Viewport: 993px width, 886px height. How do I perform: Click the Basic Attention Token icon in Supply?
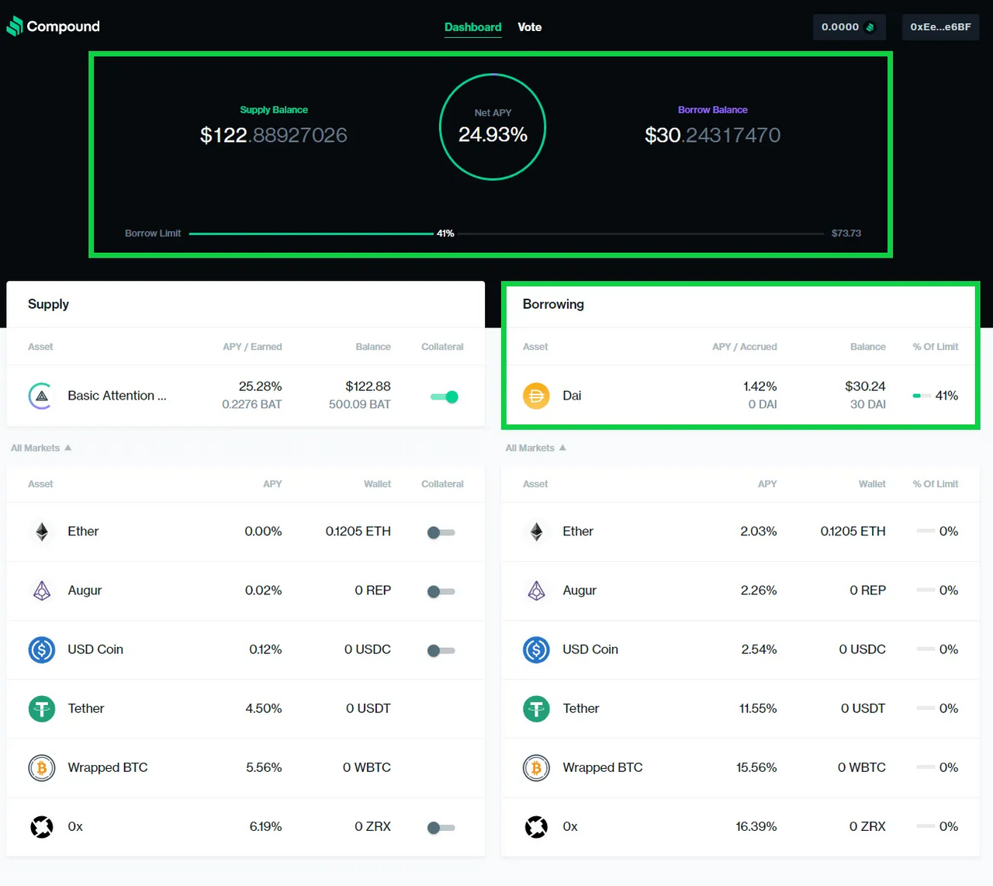(41, 396)
